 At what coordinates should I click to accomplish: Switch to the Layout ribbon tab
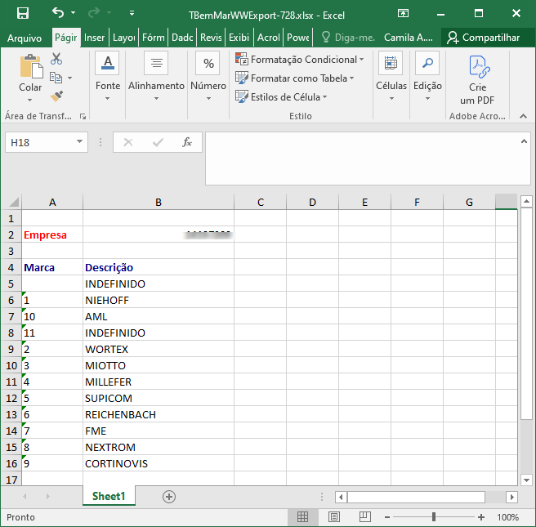(123, 38)
